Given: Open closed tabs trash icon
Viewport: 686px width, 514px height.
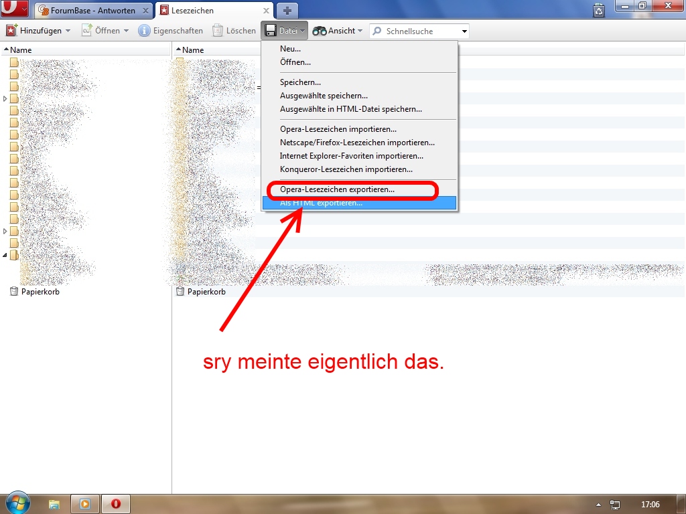Looking at the screenshot, I should [x=599, y=10].
